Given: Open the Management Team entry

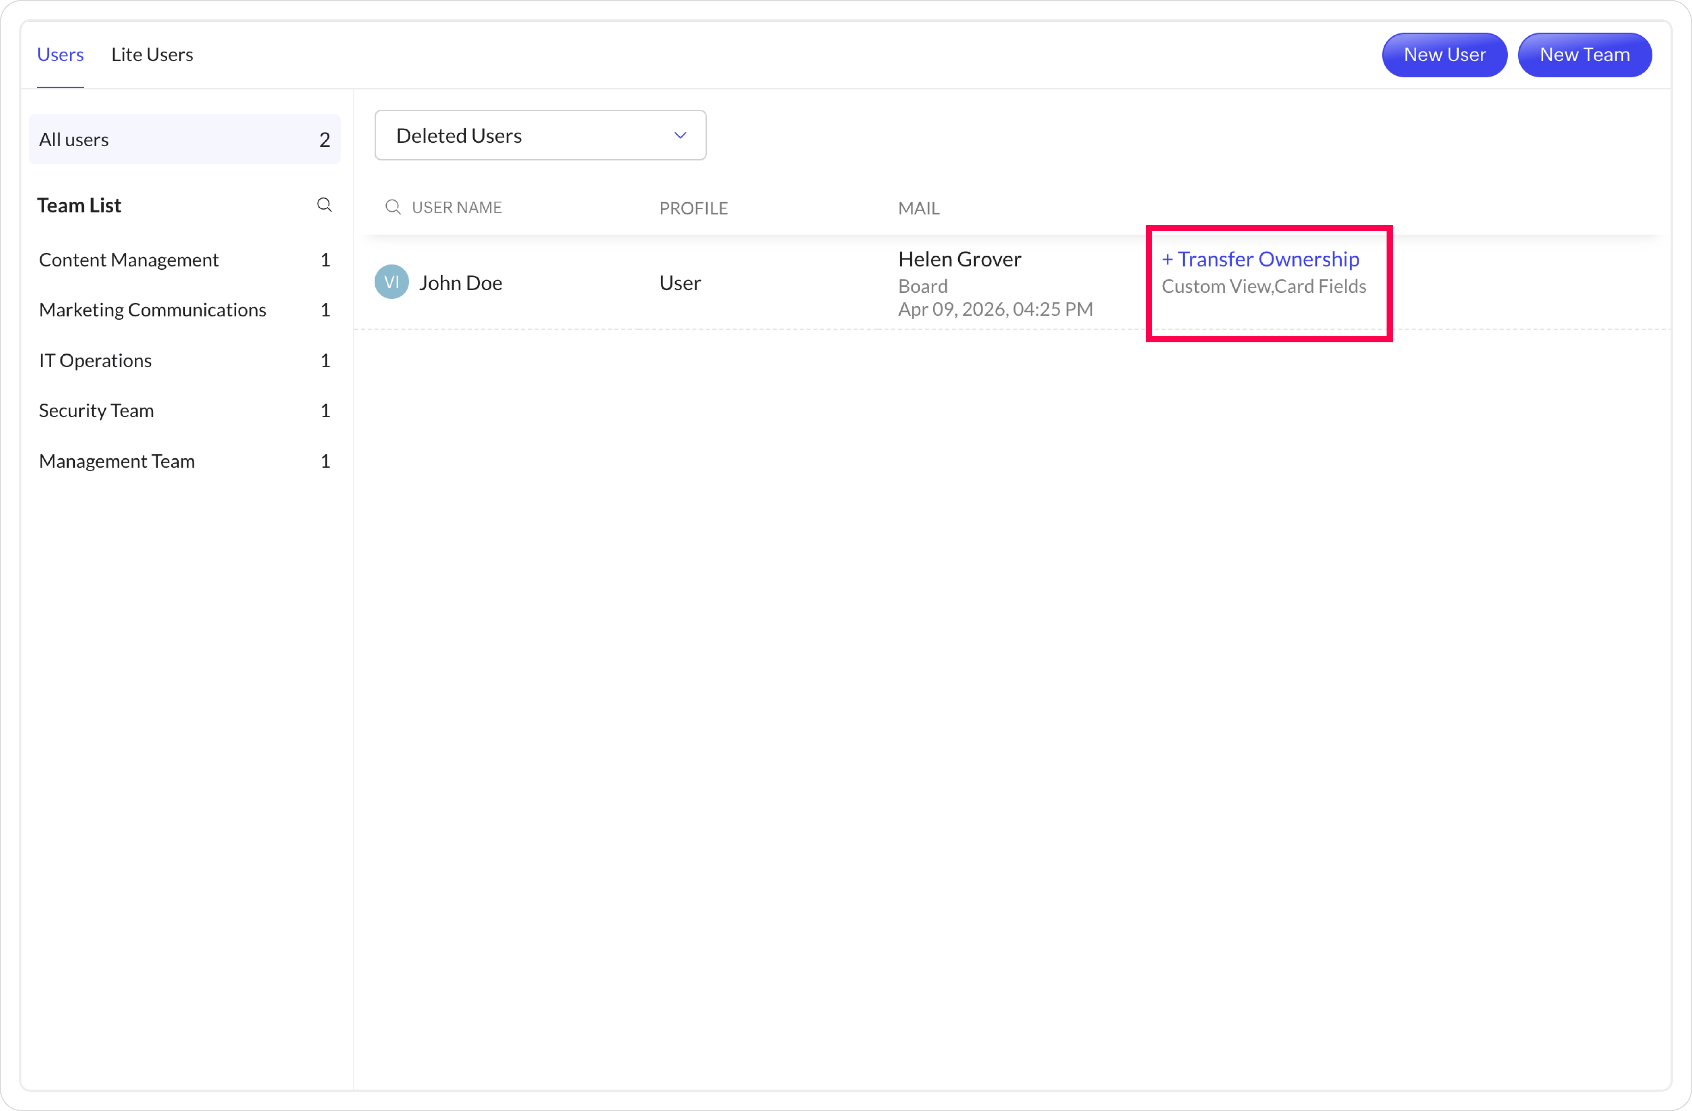Looking at the screenshot, I should pos(117,461).
